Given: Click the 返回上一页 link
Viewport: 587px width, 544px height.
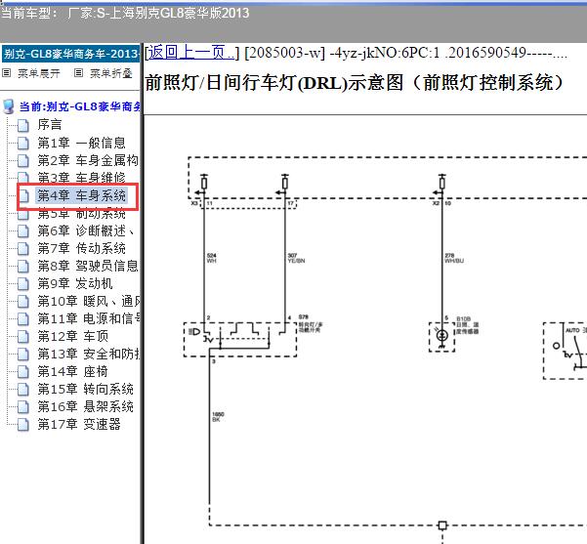Looking at the screenshot, I should point(191,53).
